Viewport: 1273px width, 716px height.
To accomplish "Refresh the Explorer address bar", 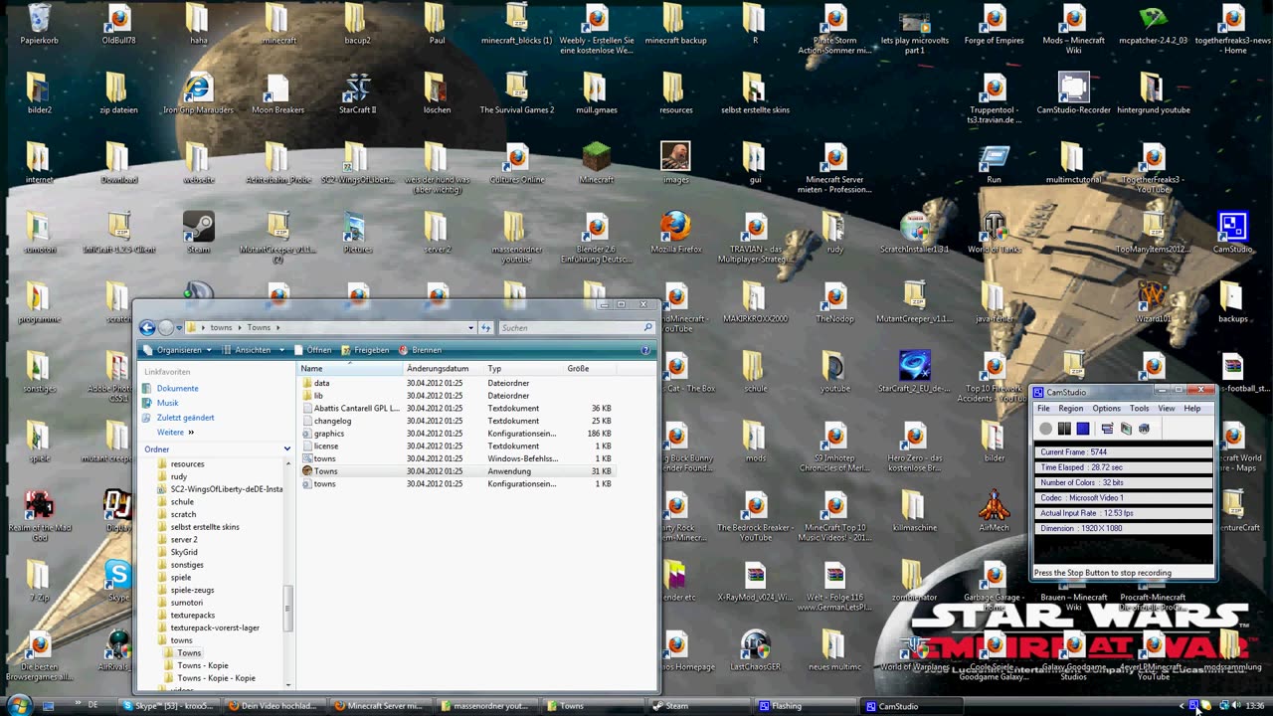I will click(486, 327).
